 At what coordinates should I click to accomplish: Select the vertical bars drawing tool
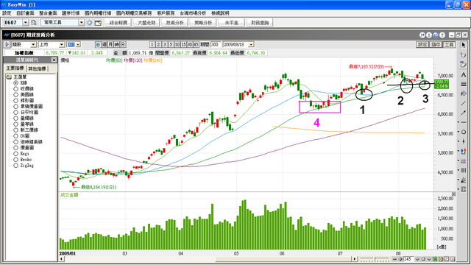point(464,170)
